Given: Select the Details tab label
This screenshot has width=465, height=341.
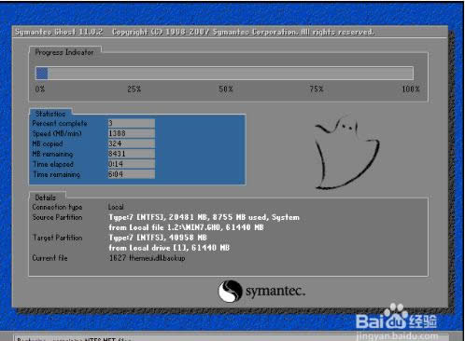Looking at the screenshot, I should [x=46, y=198].
